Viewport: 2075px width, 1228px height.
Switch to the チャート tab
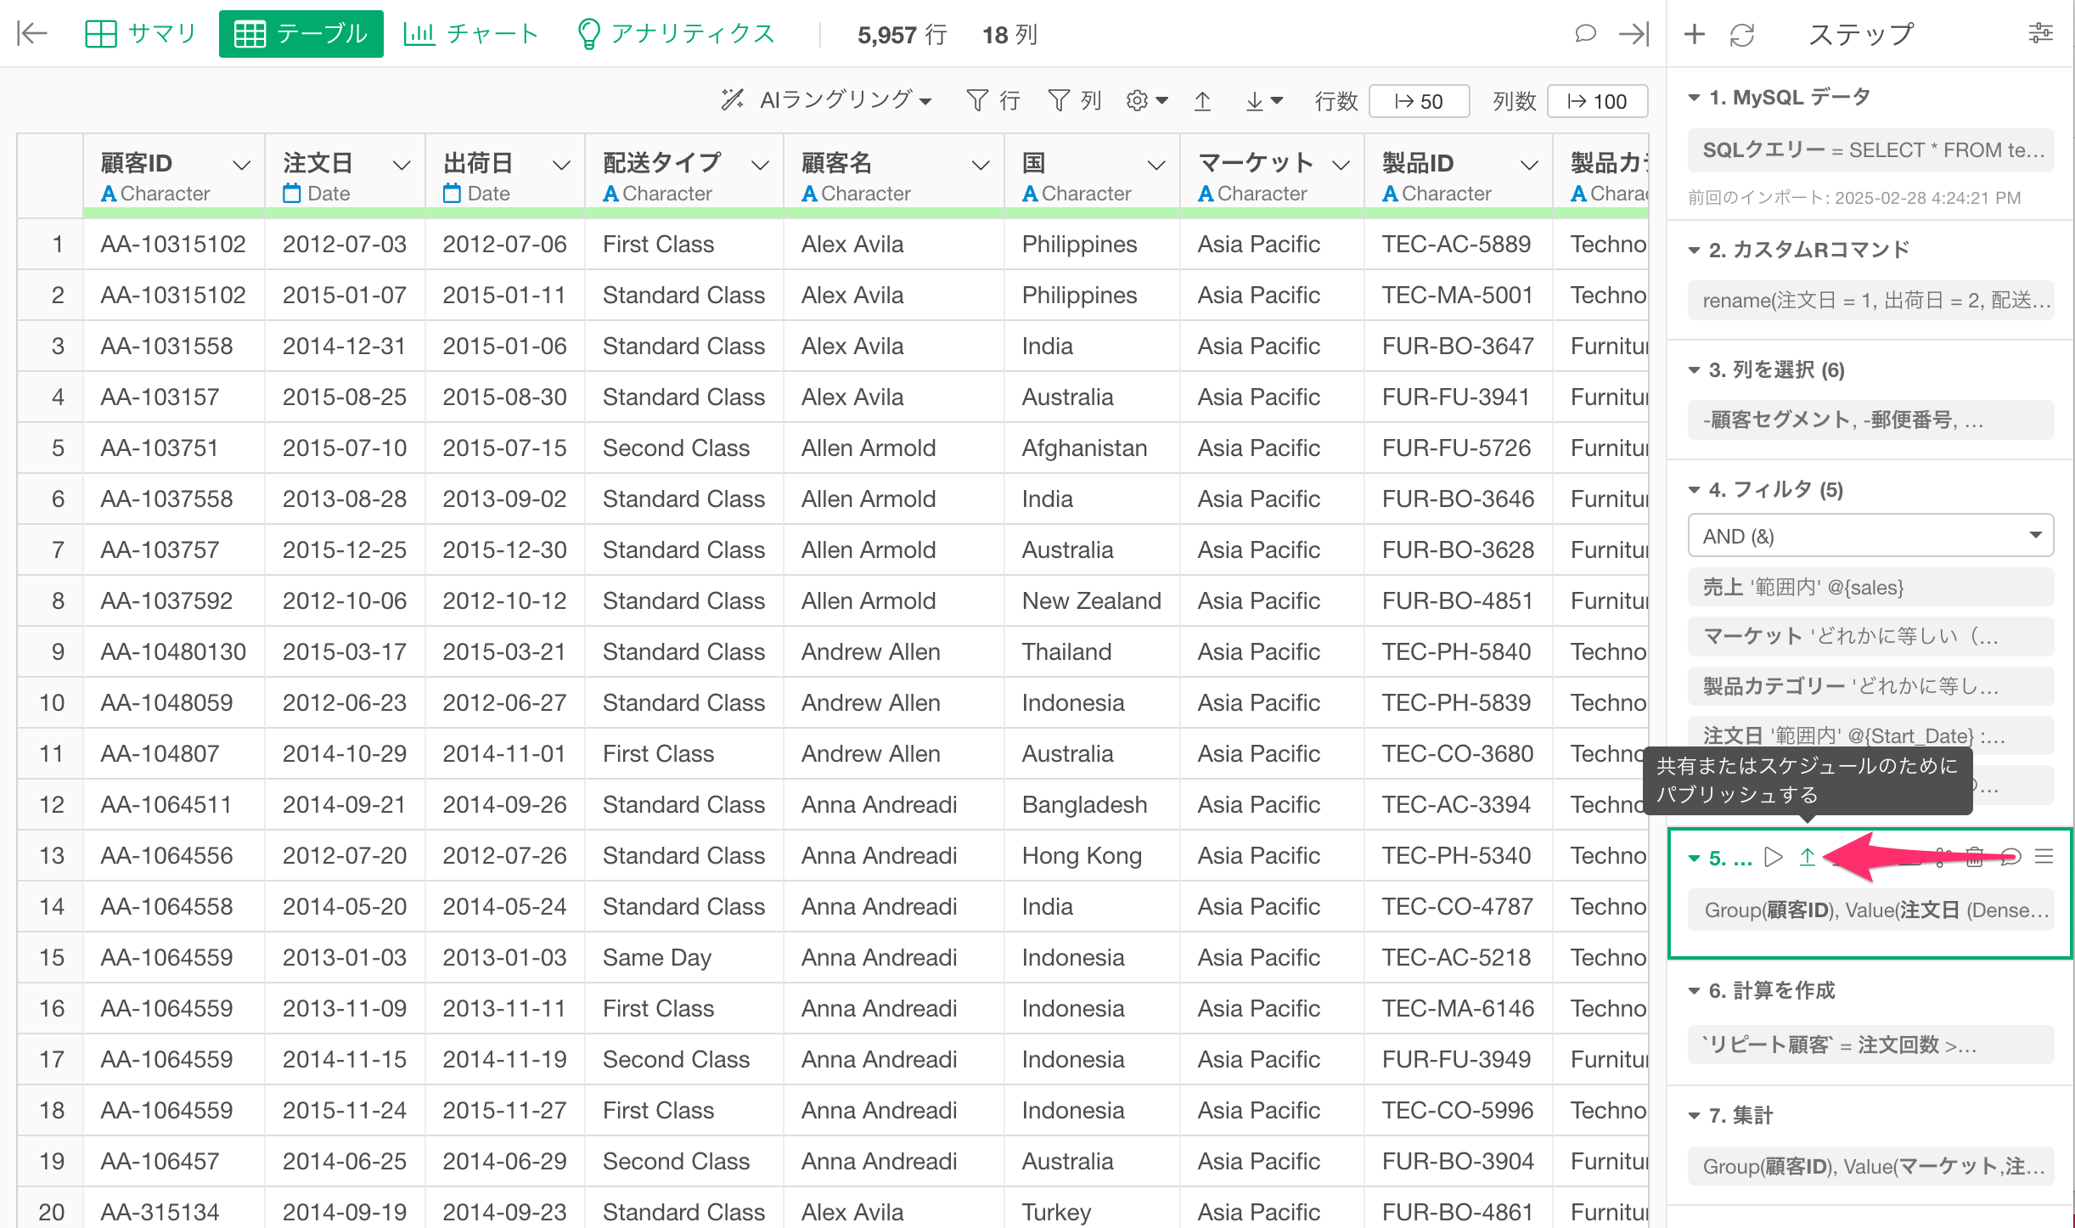tap(471, 34)
